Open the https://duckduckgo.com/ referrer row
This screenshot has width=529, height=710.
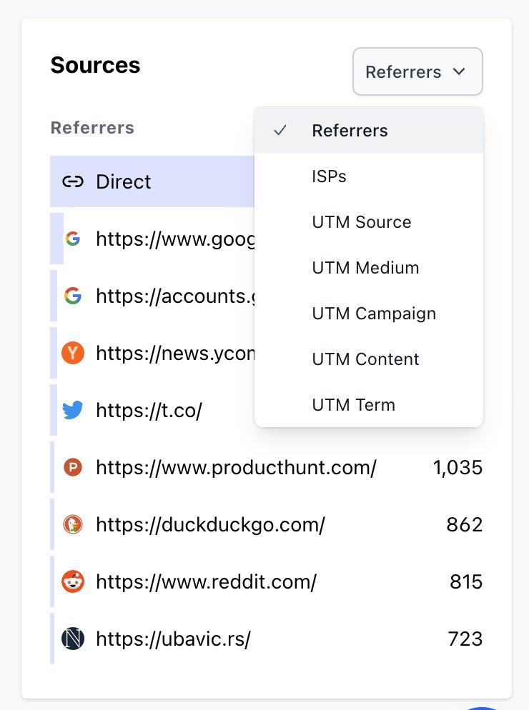coord(267,524)
